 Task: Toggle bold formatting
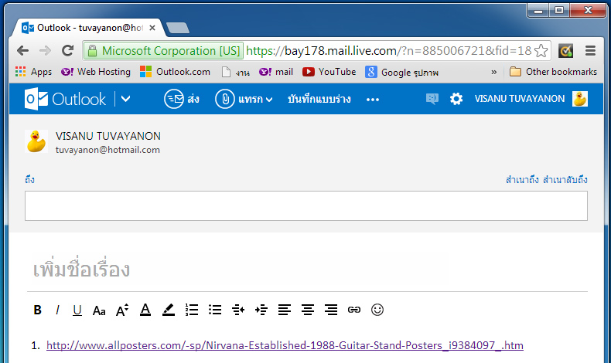point(37,310)
